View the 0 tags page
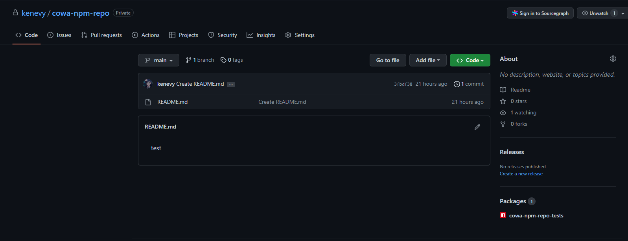Screen dimensions: 628x241 232,60
